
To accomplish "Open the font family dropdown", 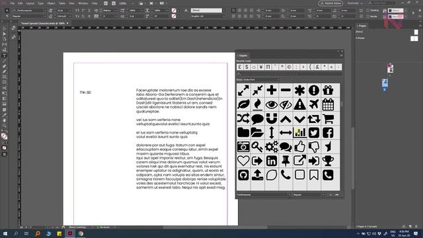I will pyautogui.click(x=45, y=11).
